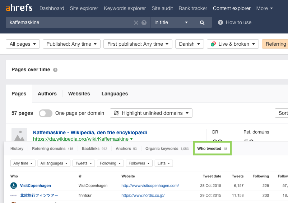288x203 pixels.
Task: Open Kaffemaskine Wikipedia result title
Action: [x=90, y=132]
